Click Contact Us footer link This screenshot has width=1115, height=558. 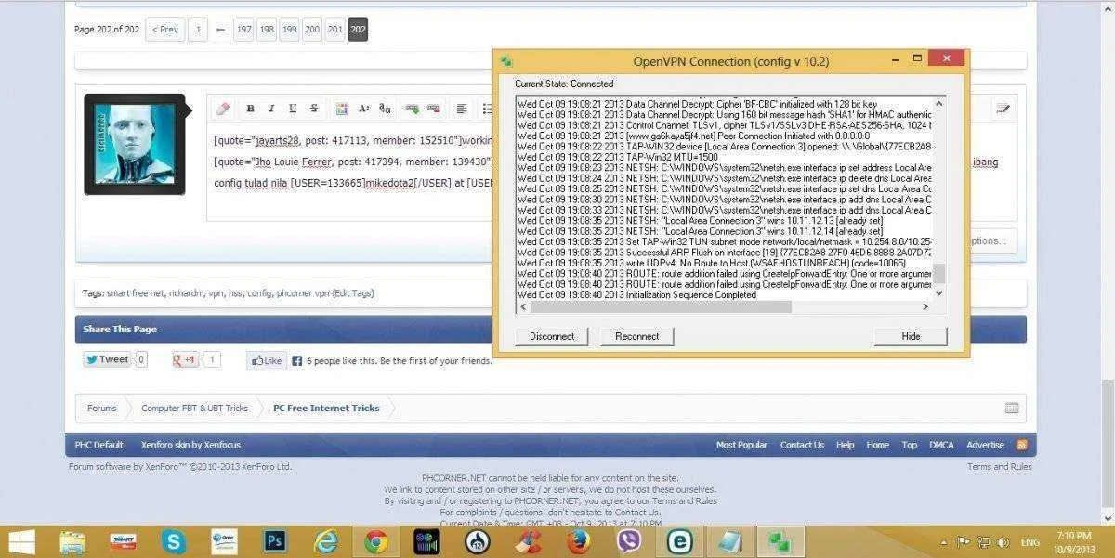point(802,445)
